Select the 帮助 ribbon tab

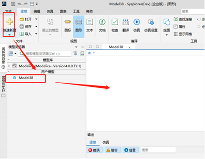pos(89,11)
